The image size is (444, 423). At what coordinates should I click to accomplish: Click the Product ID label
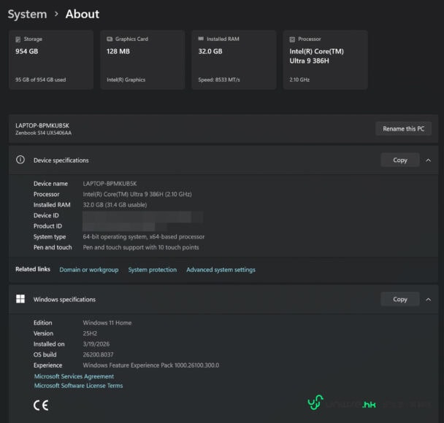[47, 226]
